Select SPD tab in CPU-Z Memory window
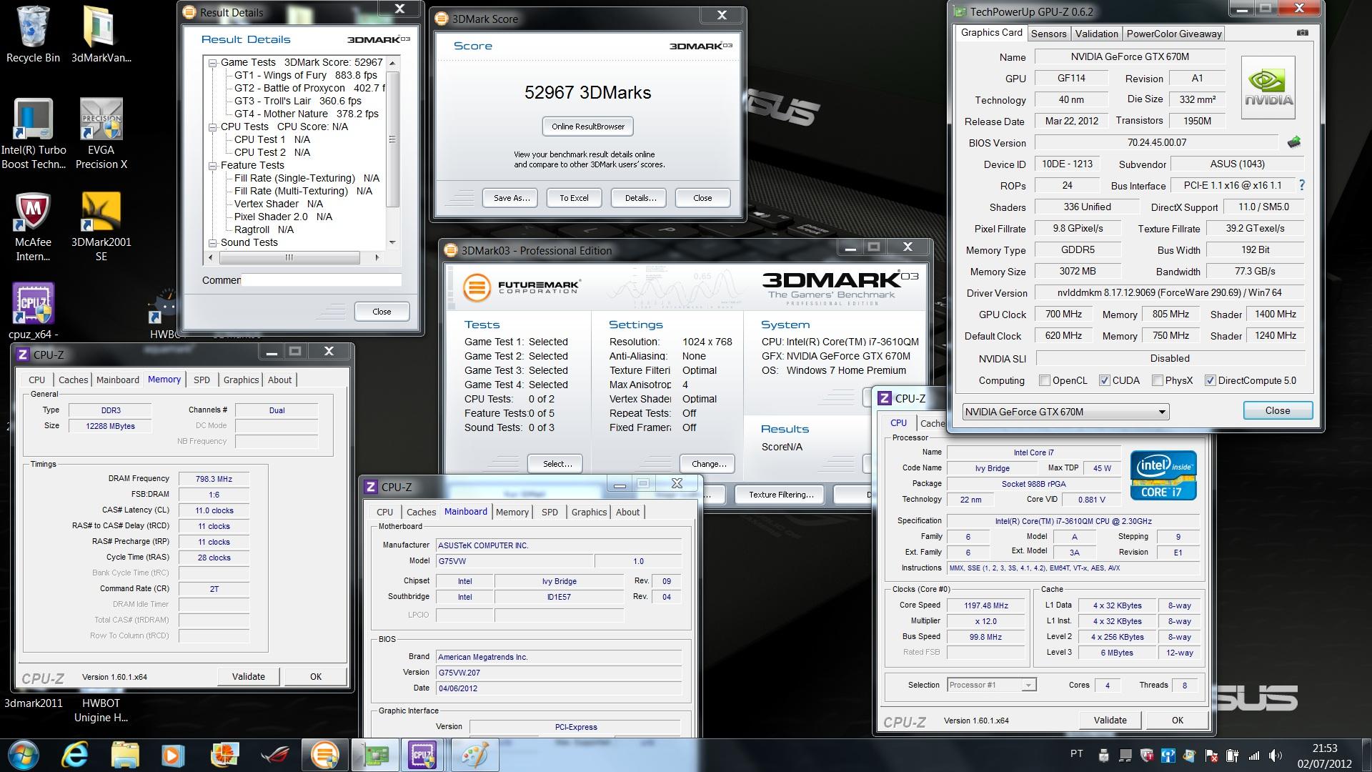 (x=202, y=380)
